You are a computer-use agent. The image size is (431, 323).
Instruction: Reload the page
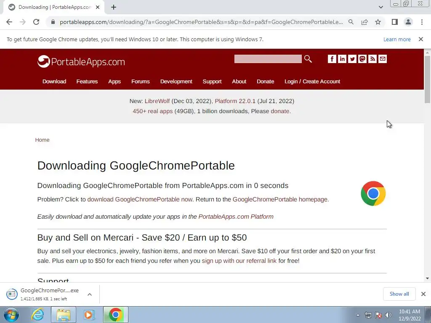(36, 22)
